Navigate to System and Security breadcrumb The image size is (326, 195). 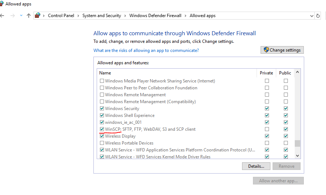pos(102,16)
